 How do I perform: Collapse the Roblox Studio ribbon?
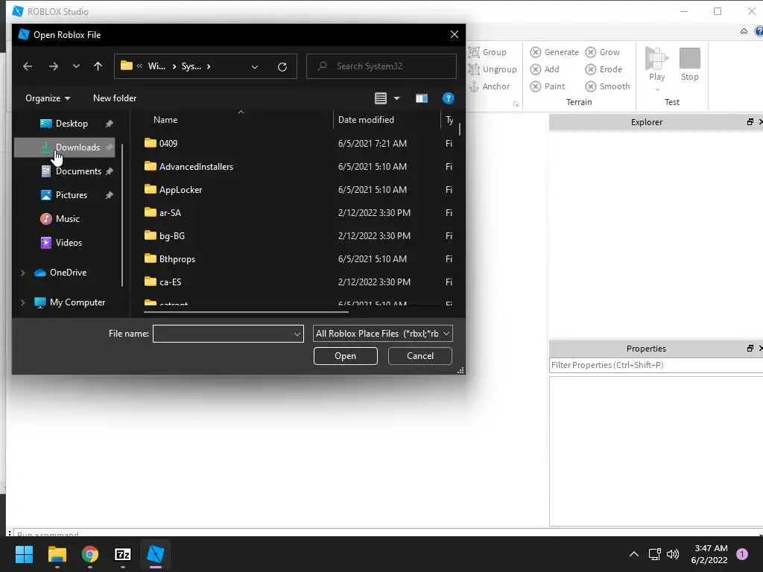point(744,31)
